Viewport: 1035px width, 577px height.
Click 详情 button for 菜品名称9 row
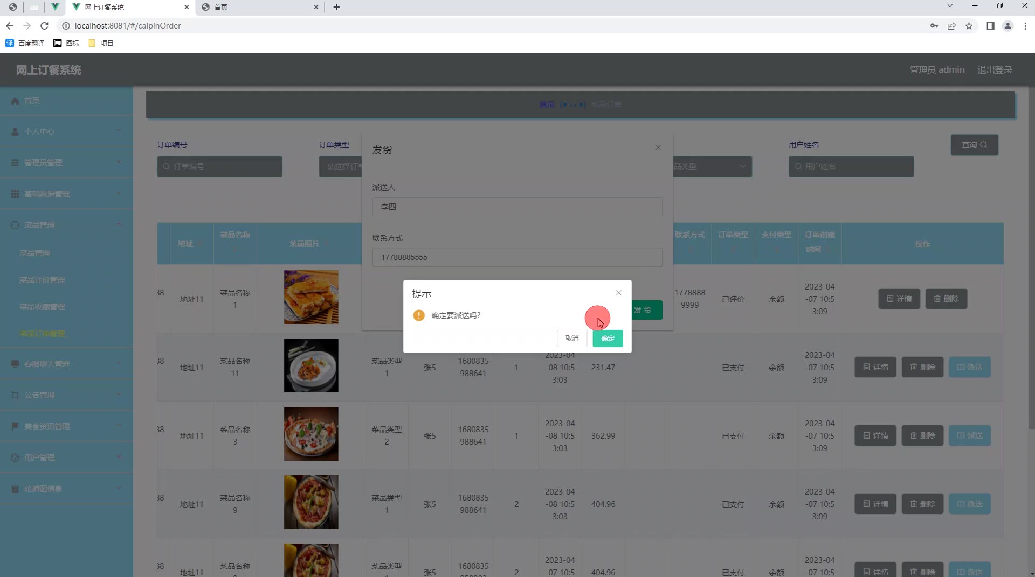tap(875, 504)
